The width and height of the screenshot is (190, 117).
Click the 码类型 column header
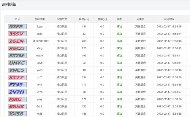140,19
